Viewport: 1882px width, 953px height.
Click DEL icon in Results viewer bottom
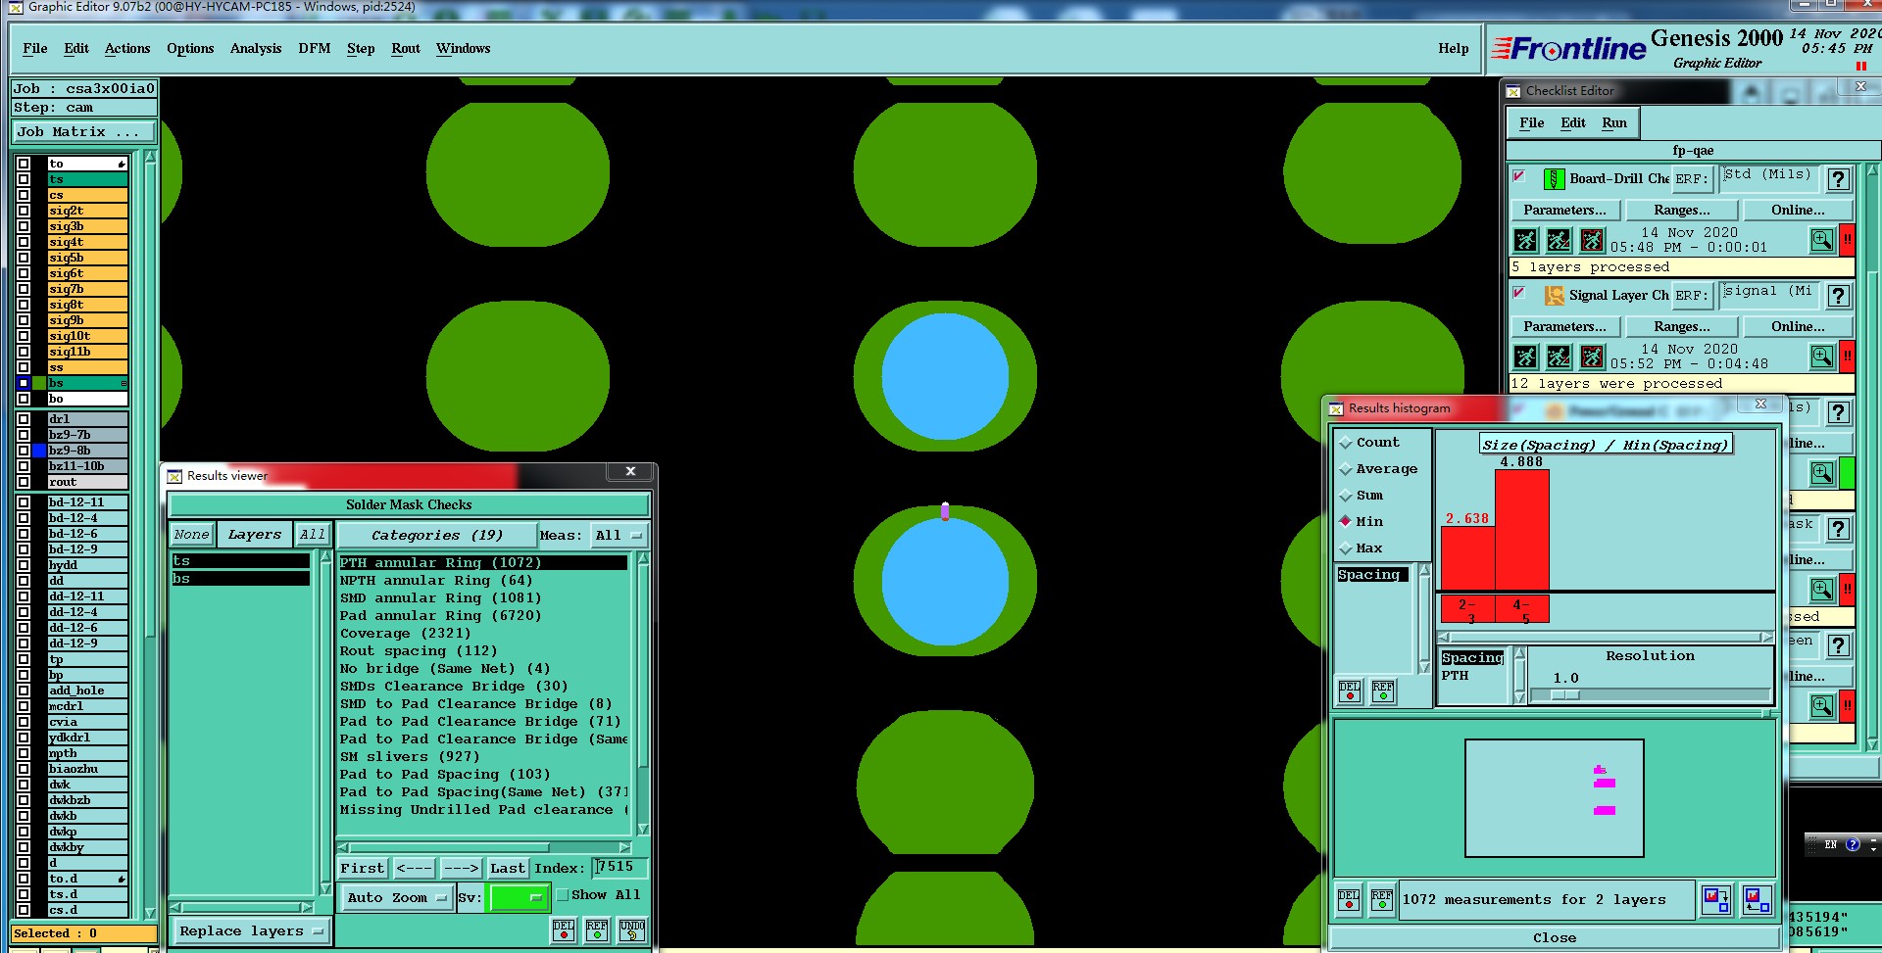pos(564,929)
